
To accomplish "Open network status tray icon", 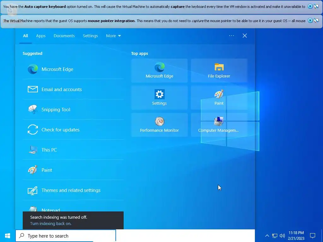I will click(275, 236).
